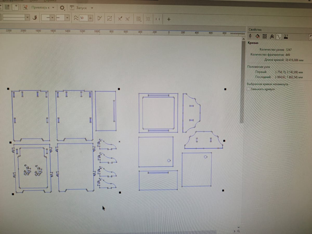Click the vertical scrollbar up arrow
The width and height of the screenshot is (312, 234).
point(244,39)
